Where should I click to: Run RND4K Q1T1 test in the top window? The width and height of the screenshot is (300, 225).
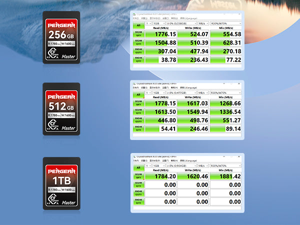(x=137, y=59)
